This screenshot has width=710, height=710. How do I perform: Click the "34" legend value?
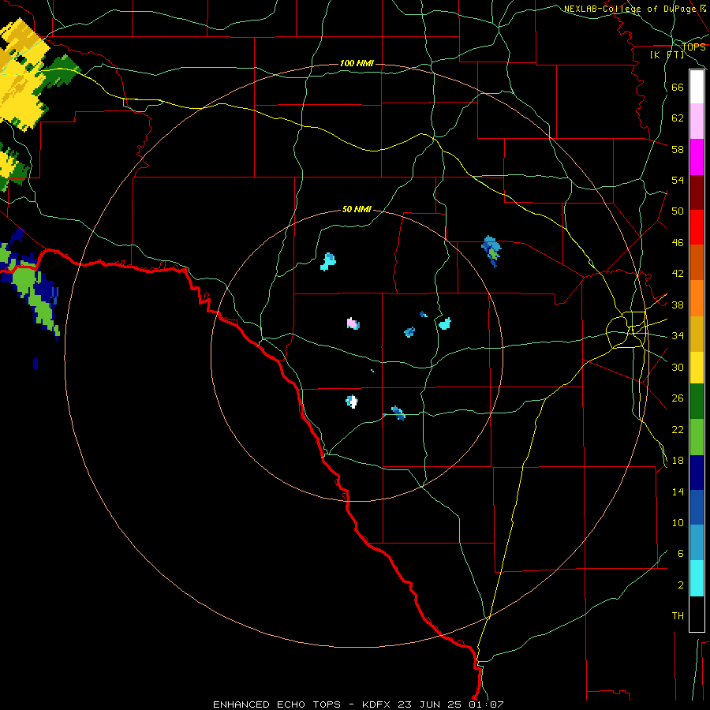[x=678, y=336]
